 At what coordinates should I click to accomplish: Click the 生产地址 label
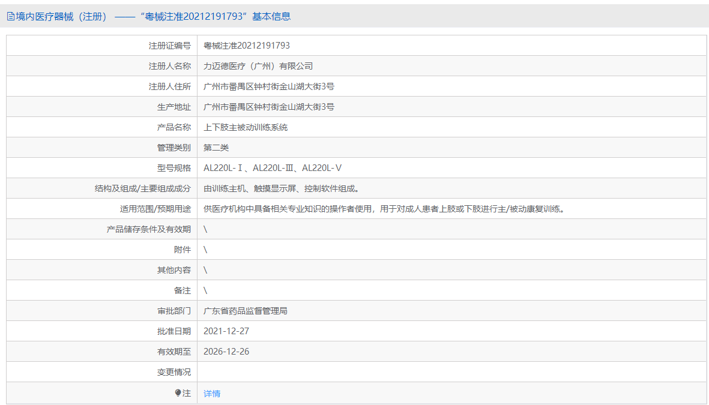pyautogui.click(x=174, y=107)
